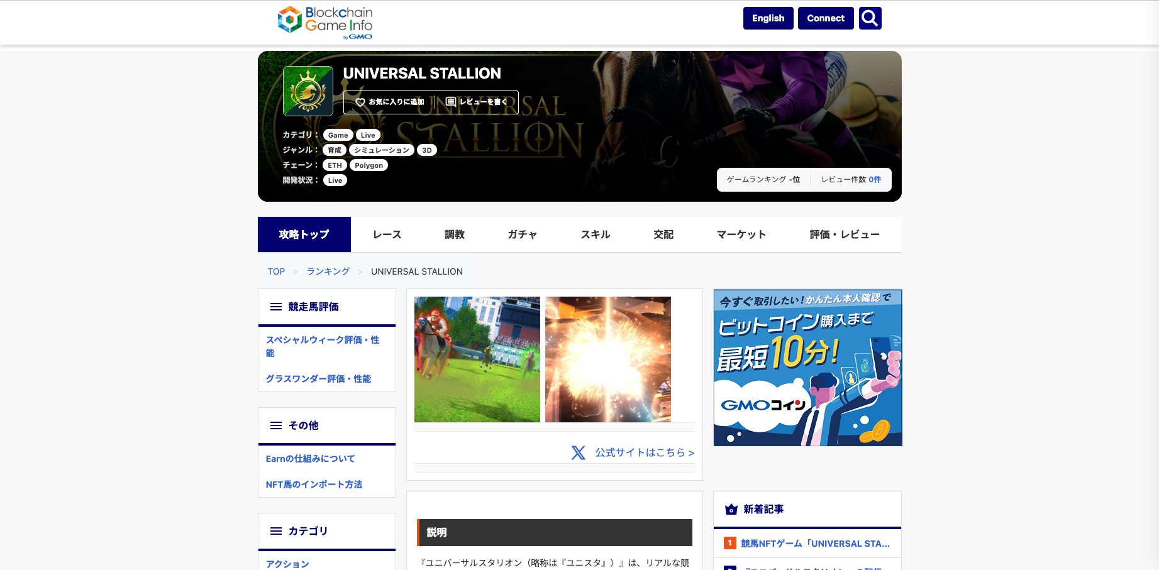Click the ゲームランキング -位 text
The width and height of the screenshot is (1159, 570).
(x=763, y=180)
